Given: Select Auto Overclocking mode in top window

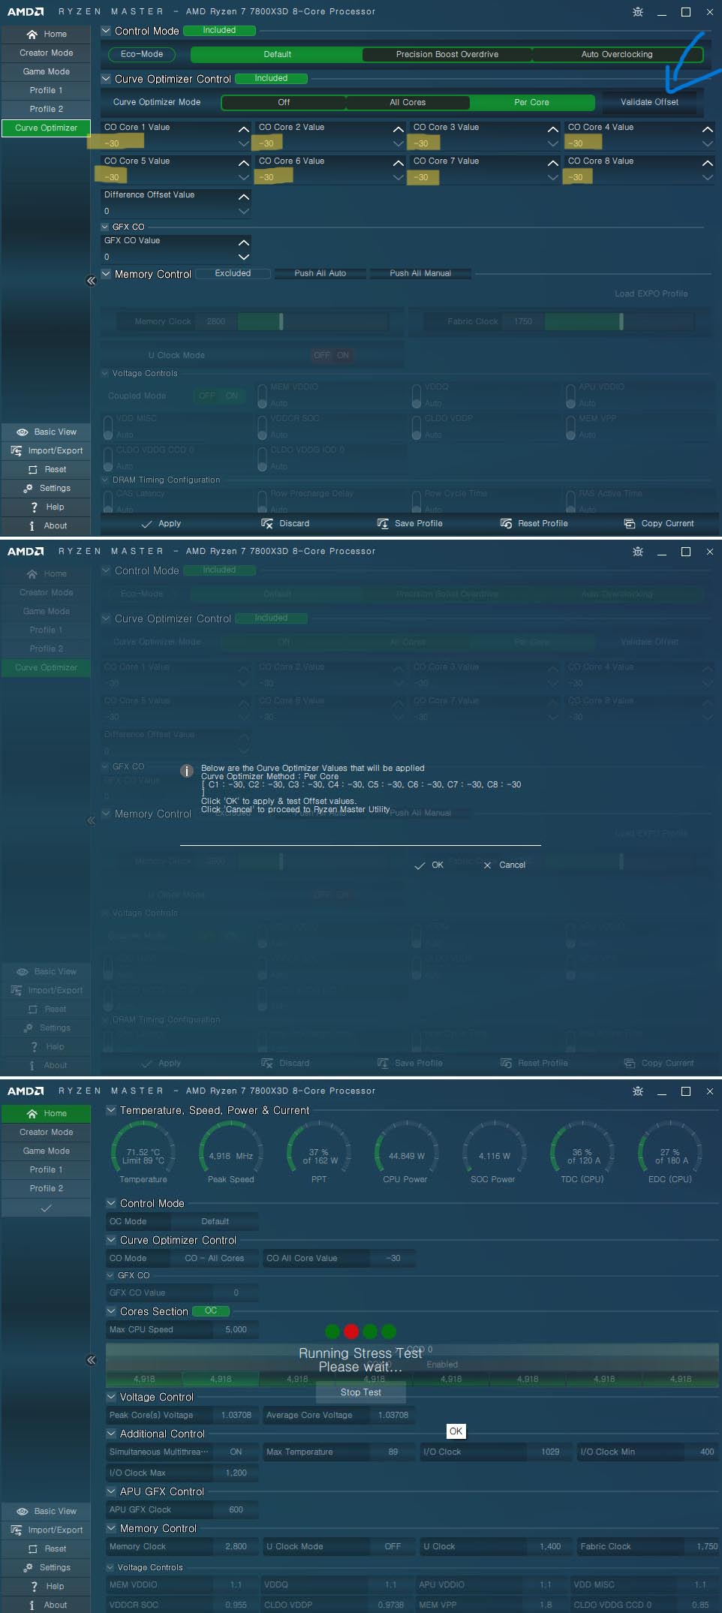Looking at the screenshot, I should click(x=617, y=54).
